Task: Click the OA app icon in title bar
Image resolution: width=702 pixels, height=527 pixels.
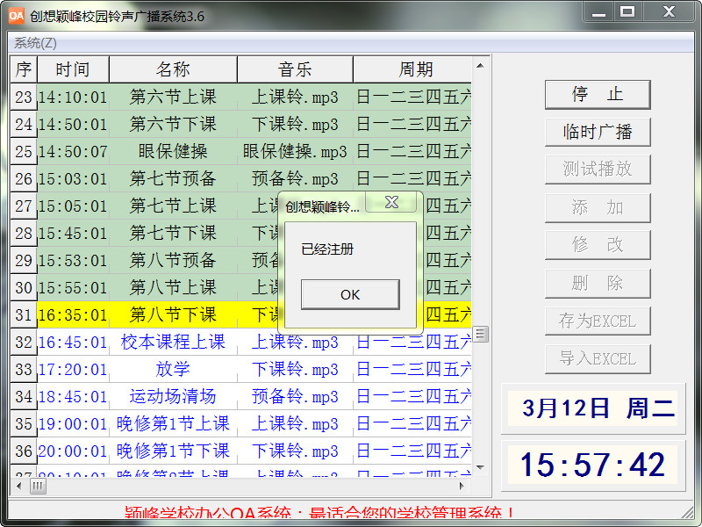Action: click(x=16, y=15)
